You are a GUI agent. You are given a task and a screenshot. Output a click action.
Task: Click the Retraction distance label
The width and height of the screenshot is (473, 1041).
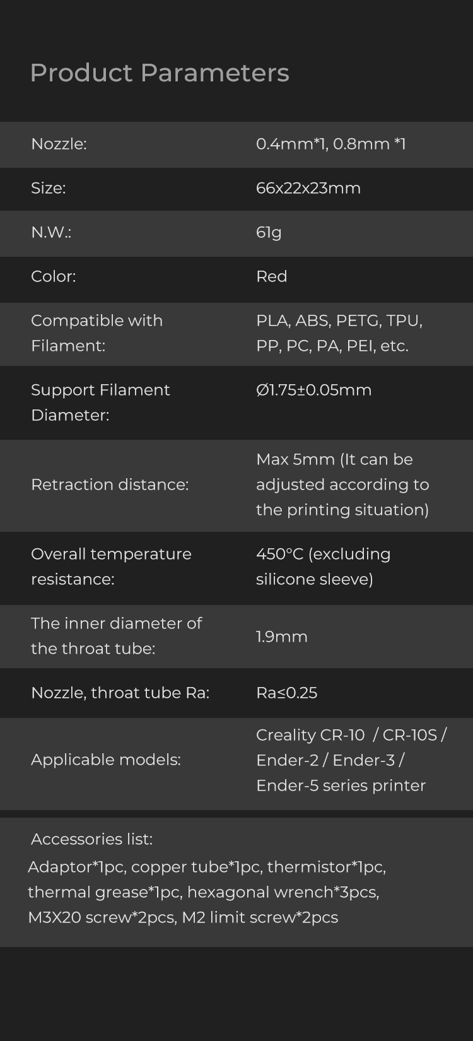pos(110,485)
